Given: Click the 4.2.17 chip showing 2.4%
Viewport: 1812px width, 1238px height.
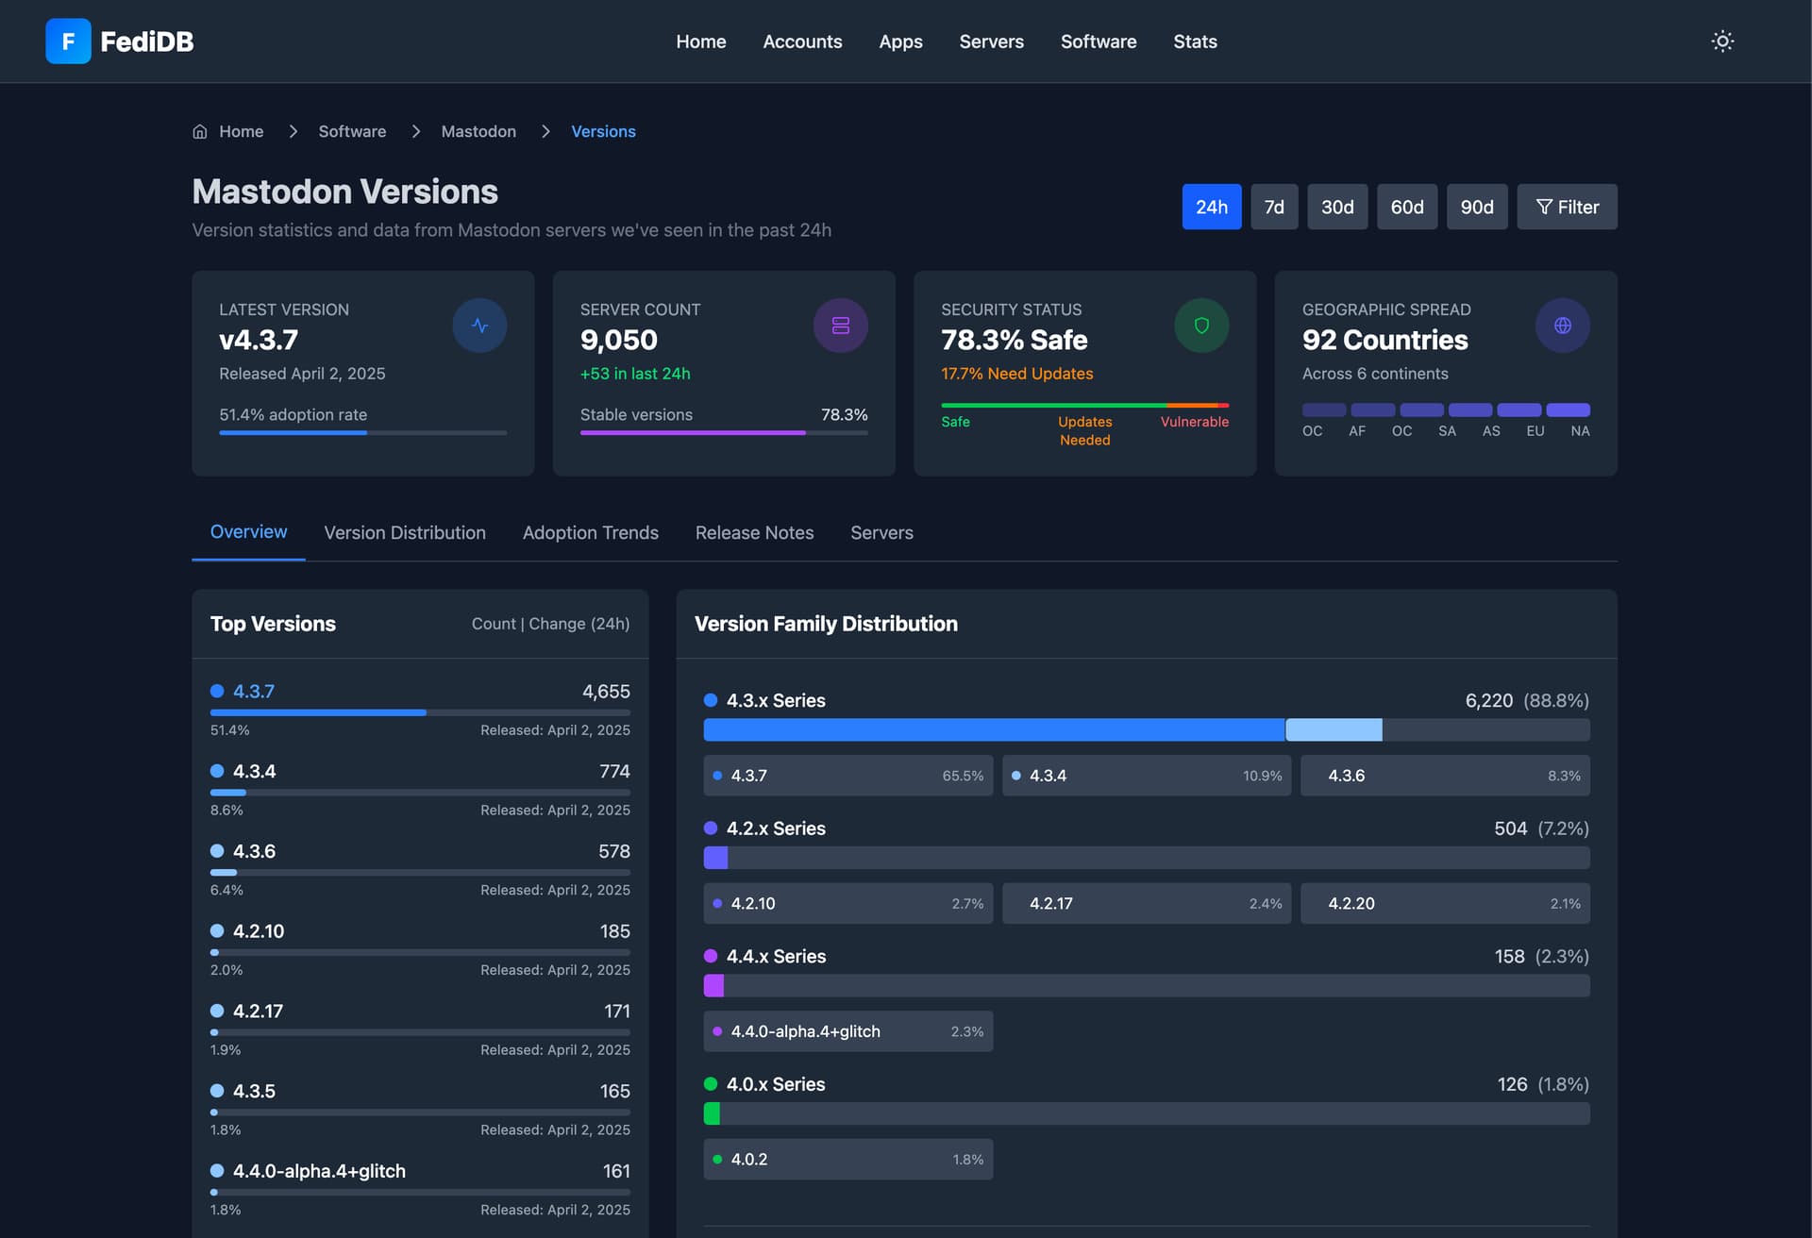Looking at the screenshot, I should coord(1147,903).
